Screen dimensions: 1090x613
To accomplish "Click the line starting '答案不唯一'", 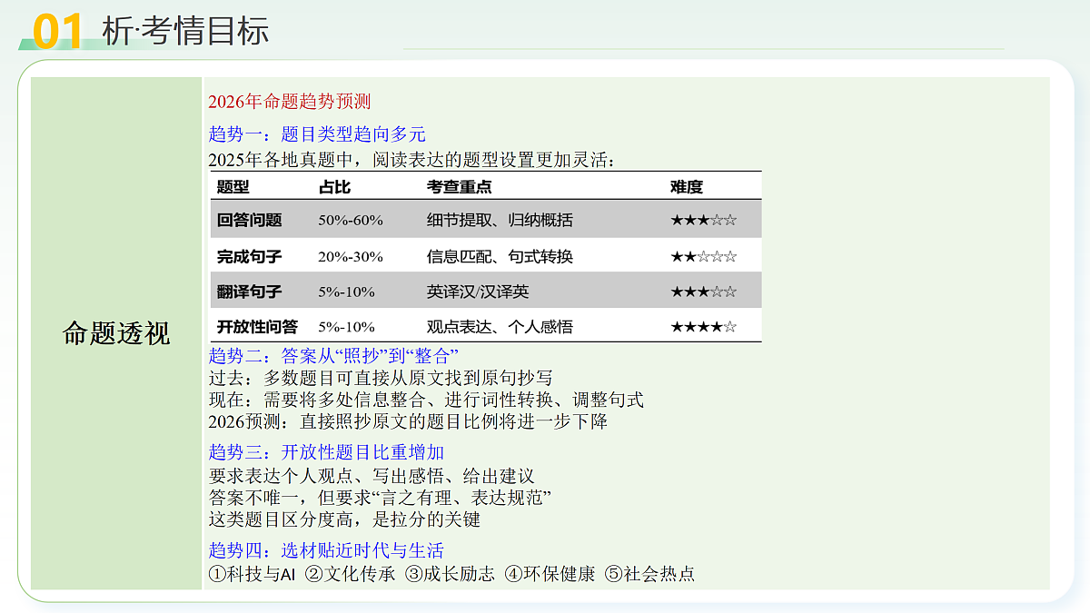I will point(381,498).
